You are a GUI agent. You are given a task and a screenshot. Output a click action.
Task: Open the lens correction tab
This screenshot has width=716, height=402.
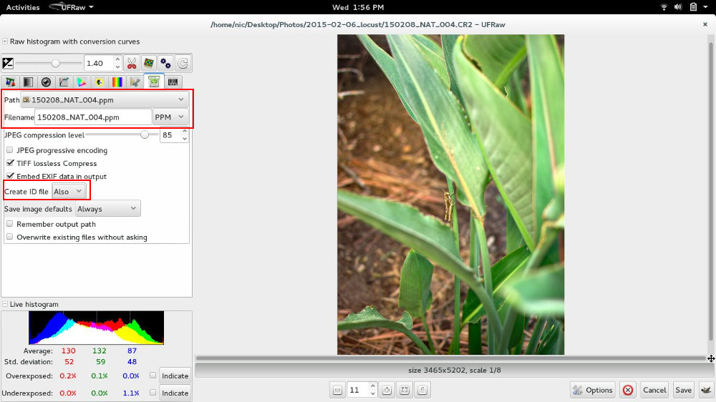coord(46,82)
